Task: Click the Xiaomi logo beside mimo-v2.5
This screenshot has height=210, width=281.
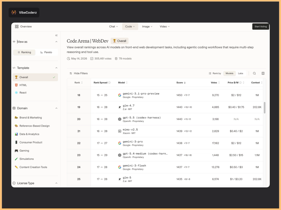Action: (119, 131)
